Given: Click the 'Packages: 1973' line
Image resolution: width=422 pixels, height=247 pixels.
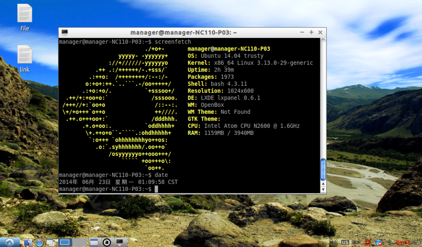Looking at the screenshot, I should (x=211, y=77).
